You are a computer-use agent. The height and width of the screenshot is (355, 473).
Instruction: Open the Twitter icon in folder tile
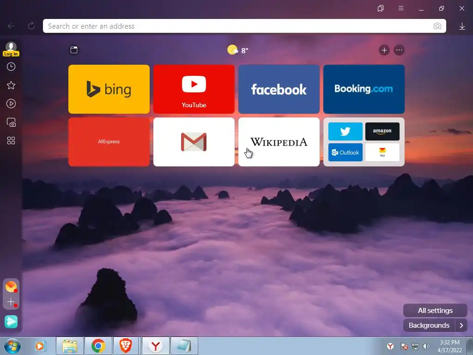(x=346, y=131)
